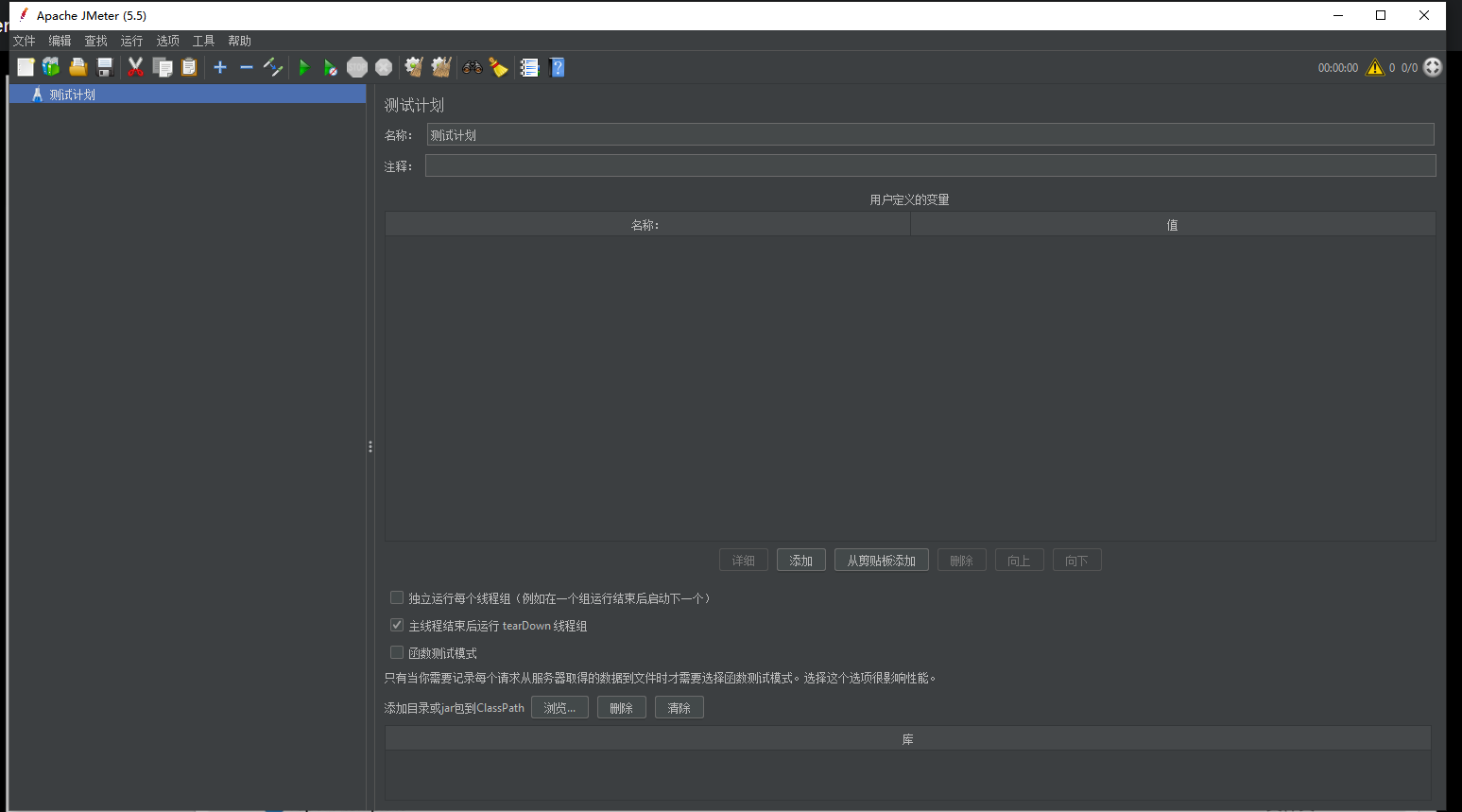Screen dimensions: 1462x812
Task: Click the 值 column header
Action: [1173, 224]
